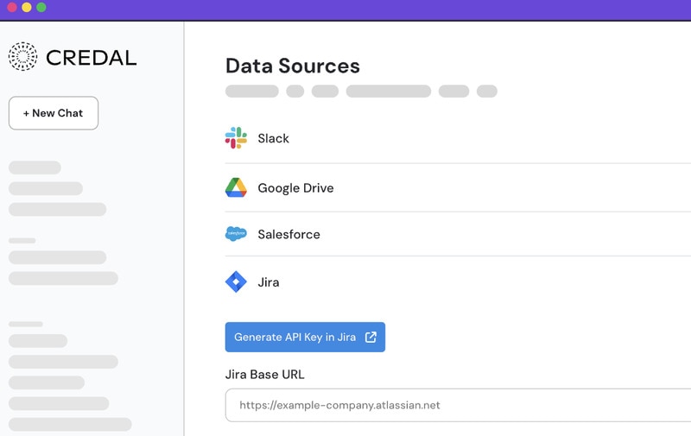Maximize the window using green button
This screenshot has width=691, height=436.
tap(41, 8)
